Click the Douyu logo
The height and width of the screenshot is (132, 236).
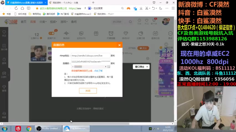(x=11, y=22)
